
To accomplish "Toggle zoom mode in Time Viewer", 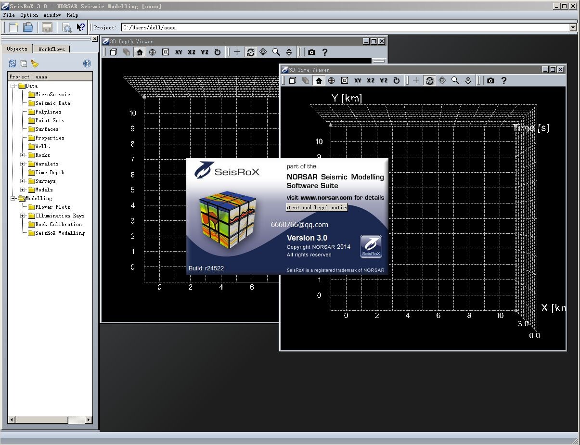I will point(455,80).
